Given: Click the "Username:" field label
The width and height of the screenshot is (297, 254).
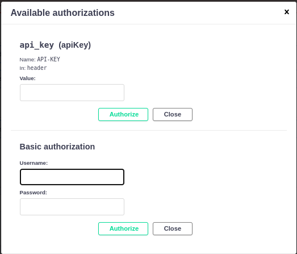Looking at the screenshot, I should 34,163.
